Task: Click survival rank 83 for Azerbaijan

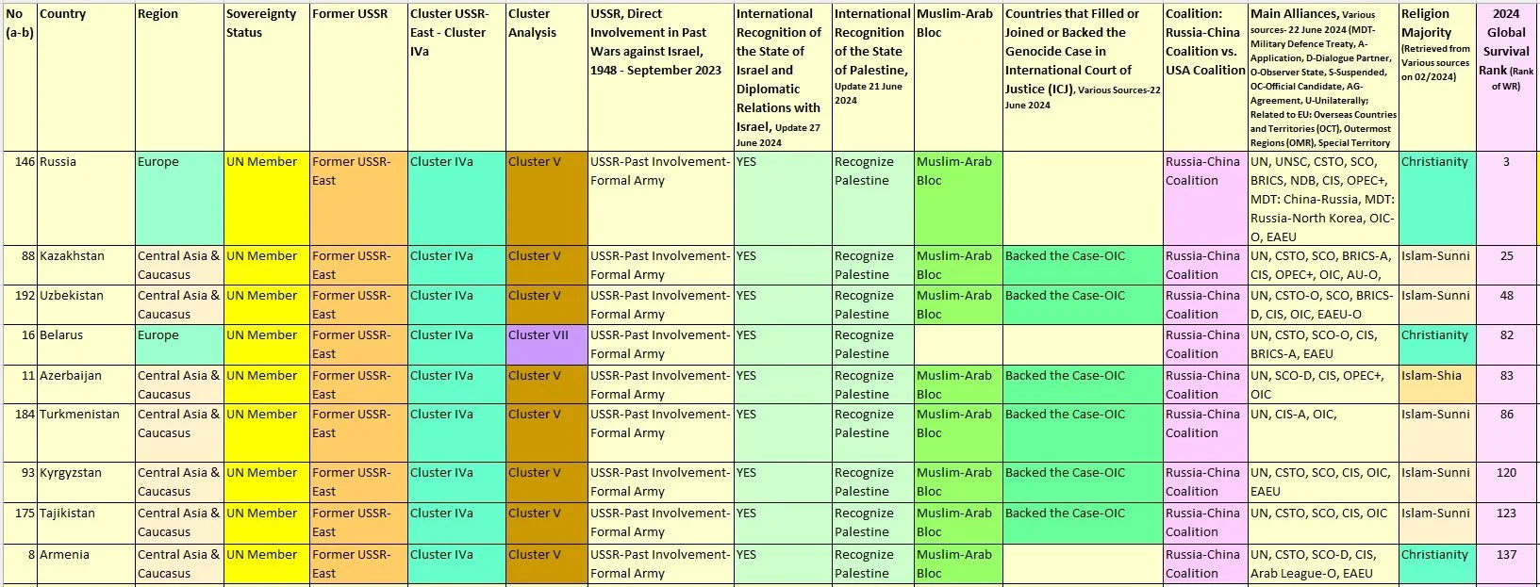Action: click(1506, 384)
